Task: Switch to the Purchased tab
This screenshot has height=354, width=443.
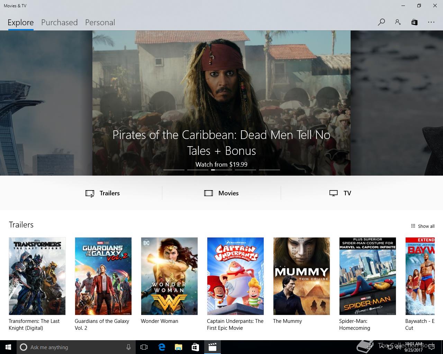Action: click(x=60, y=22)
